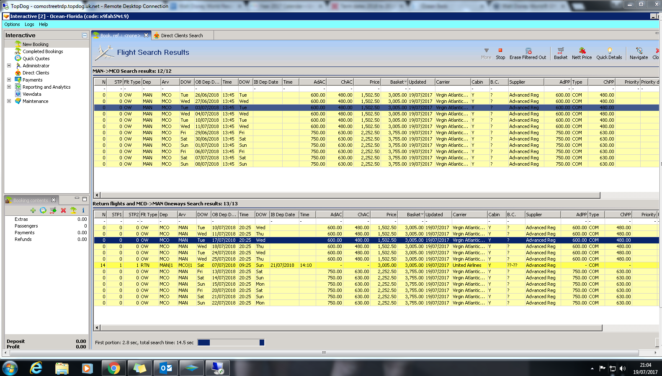Click red X delete icon in Booking contents
This screenshot has height=376, width=662.
tap(63, 210)
